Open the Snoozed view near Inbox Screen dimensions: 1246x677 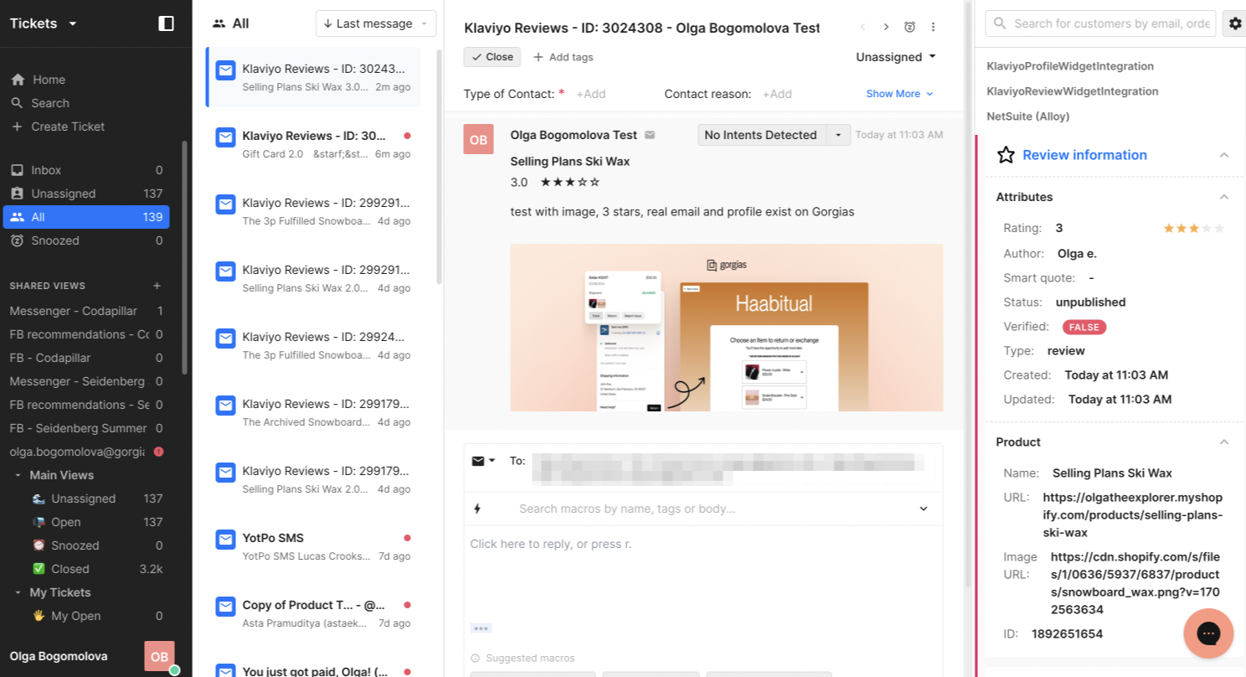tap(86, 240)
